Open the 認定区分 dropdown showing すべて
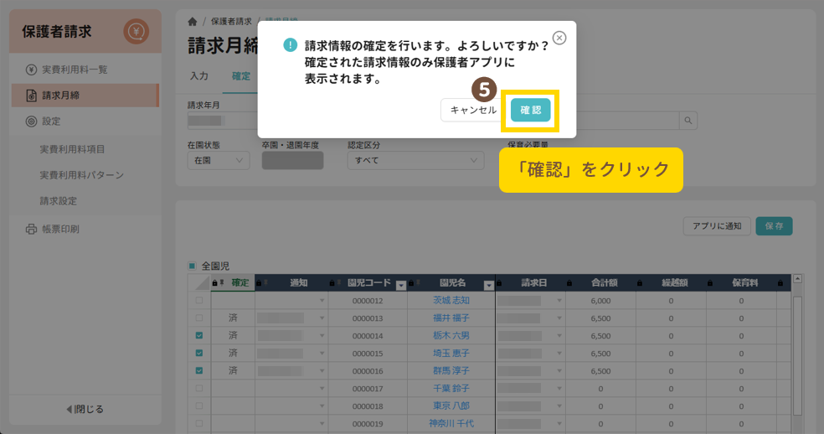Image resolution: width=824 pixels, height=434 pixels. tap(415, 159)
